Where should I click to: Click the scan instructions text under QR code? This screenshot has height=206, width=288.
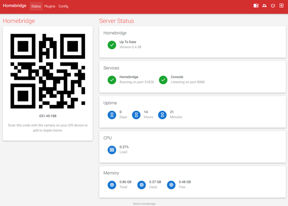click(x=48, y=128)
